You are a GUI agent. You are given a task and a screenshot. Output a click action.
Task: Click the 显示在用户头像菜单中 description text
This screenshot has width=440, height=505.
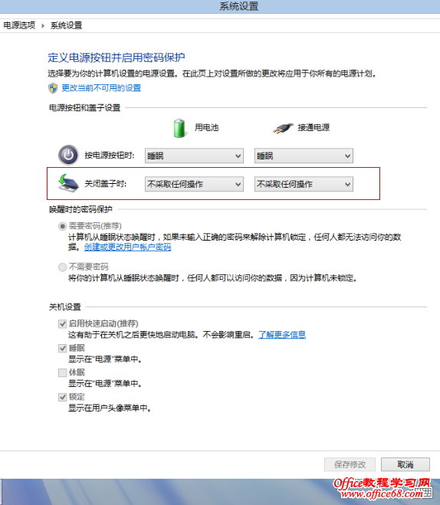110,408
